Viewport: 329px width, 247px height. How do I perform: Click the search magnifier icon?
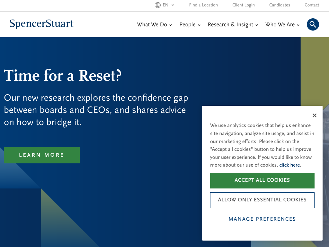[313, 24]
